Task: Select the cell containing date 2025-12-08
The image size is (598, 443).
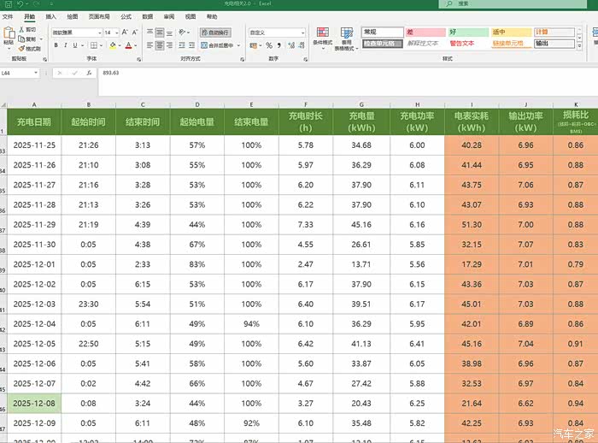Action: click(34, 403)
